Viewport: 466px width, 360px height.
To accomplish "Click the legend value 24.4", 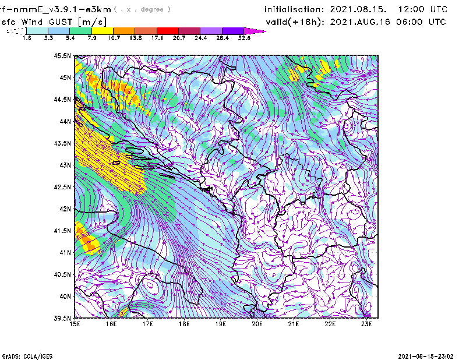I will [x=200, y=38].
